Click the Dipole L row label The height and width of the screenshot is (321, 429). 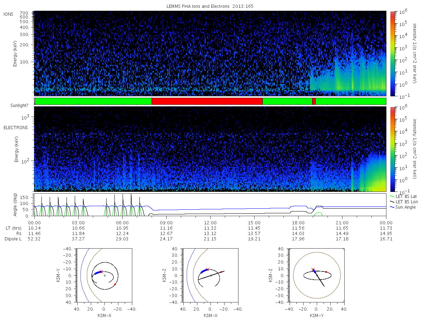click(13, 239)
